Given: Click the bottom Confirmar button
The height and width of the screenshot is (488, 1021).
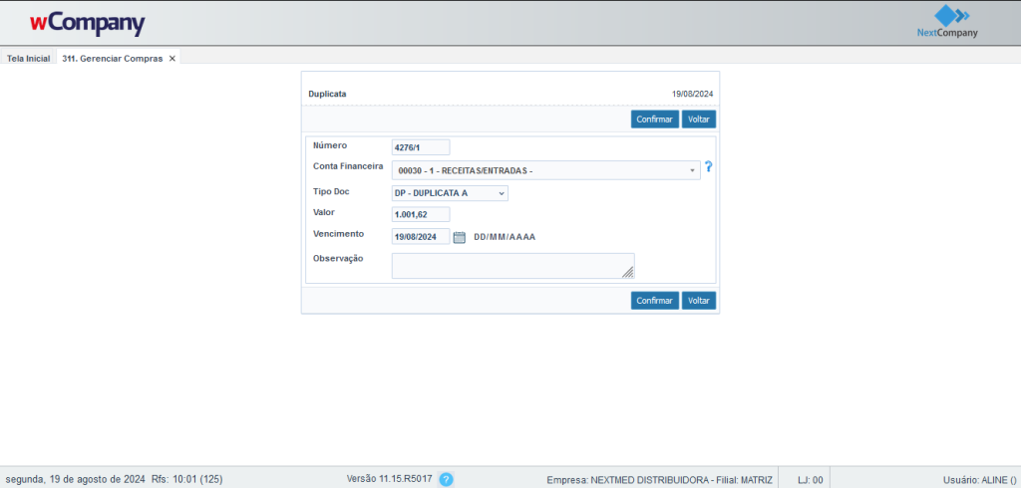Looking at the screenshot, I should (x=654, y=301).
